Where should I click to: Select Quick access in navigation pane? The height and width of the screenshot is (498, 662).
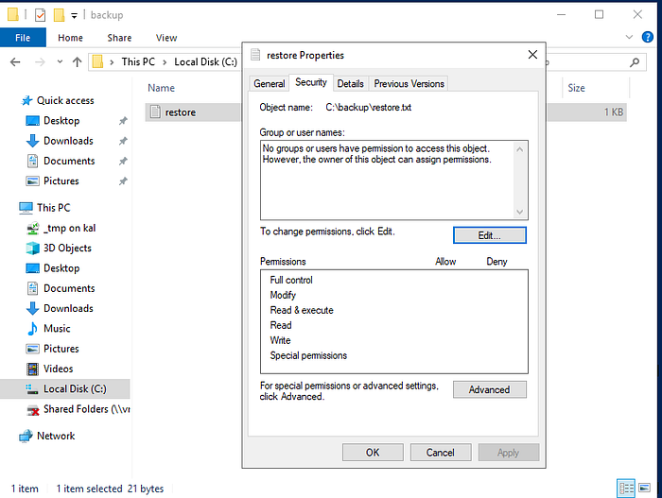tap(65, 100)
